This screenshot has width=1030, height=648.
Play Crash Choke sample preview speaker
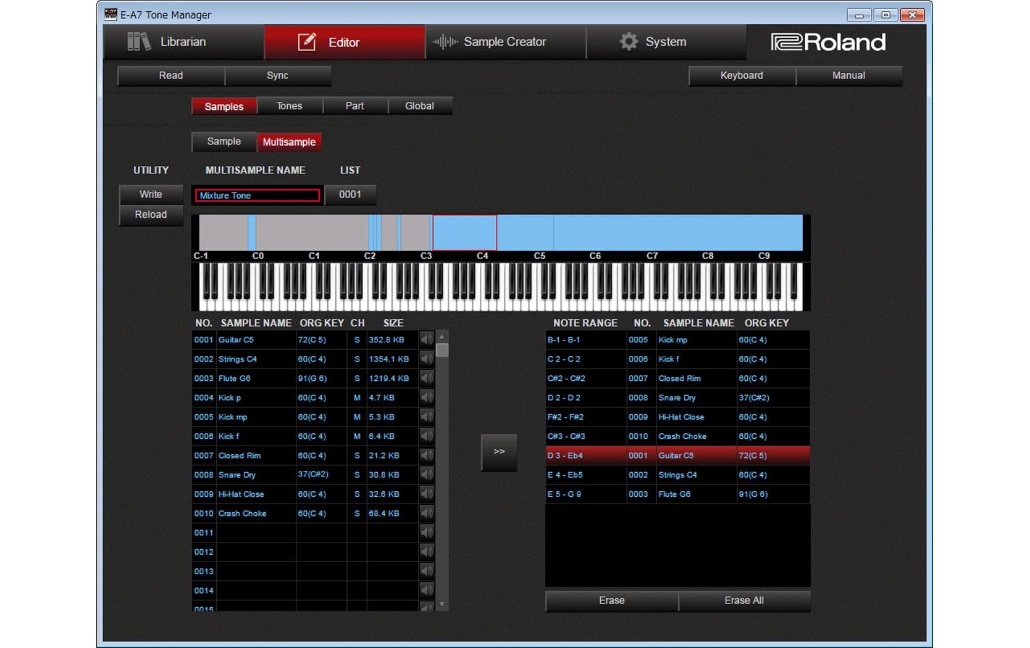point(427,513)
